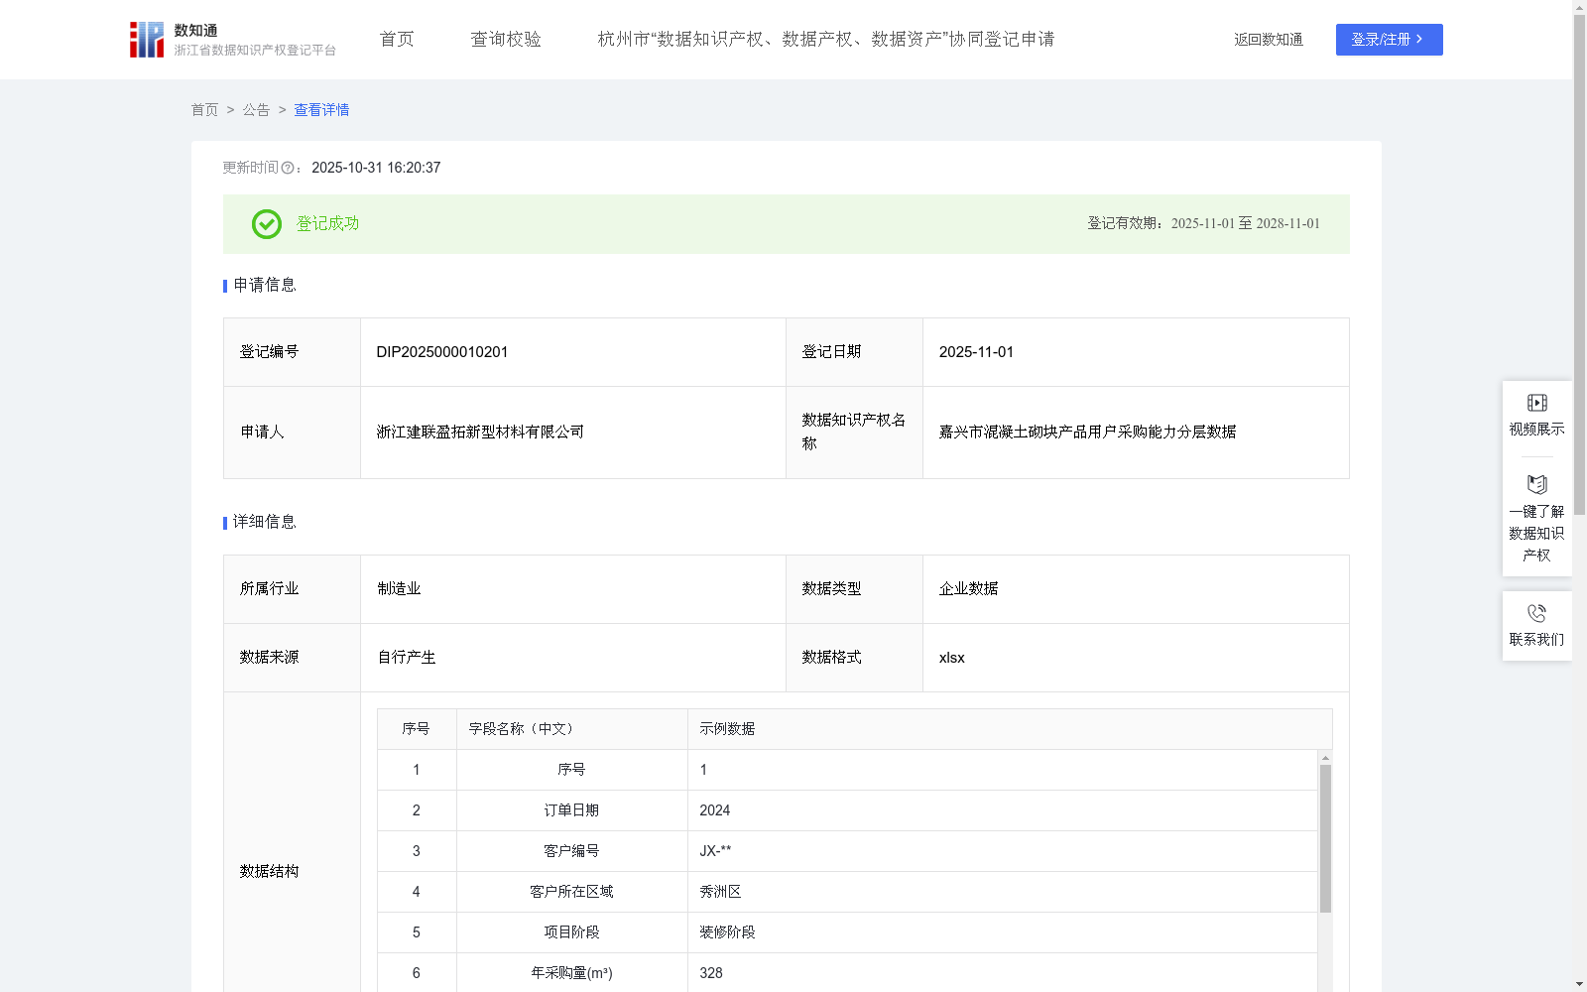Click the 登记有效期 validity period text

click(x=1203, y=224)
